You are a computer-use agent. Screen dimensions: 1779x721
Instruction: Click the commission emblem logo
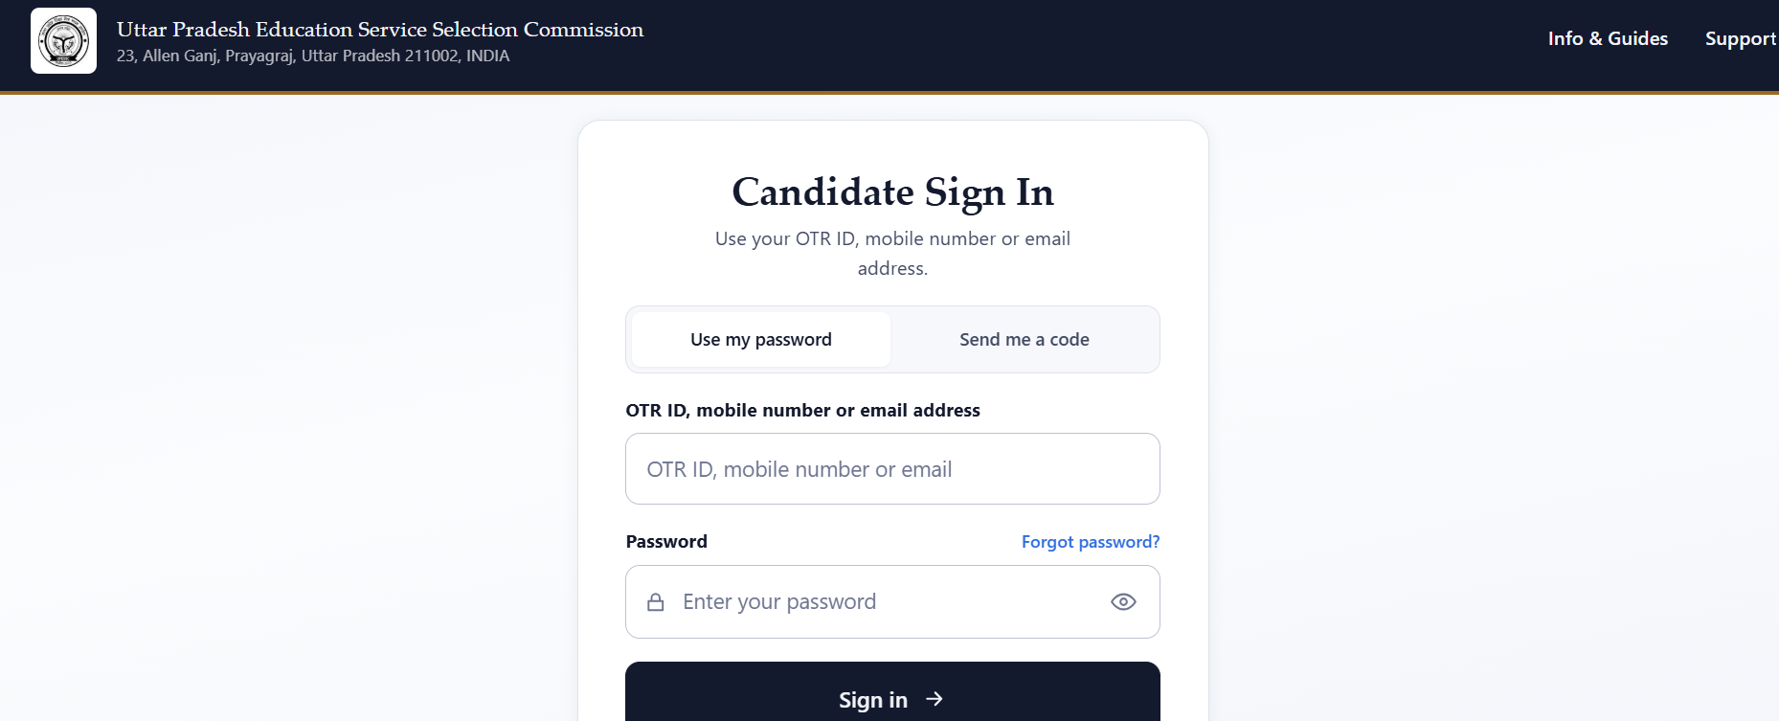point(63,41)
